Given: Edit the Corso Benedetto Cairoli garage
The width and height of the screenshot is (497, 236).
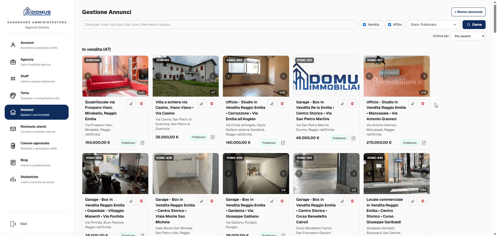Looking at the screenshot, I should [x=342, y=201].
